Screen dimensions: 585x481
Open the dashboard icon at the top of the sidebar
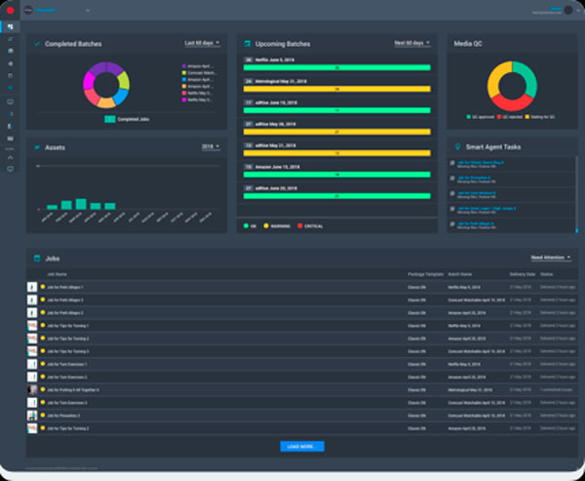(x=10, y=27)
